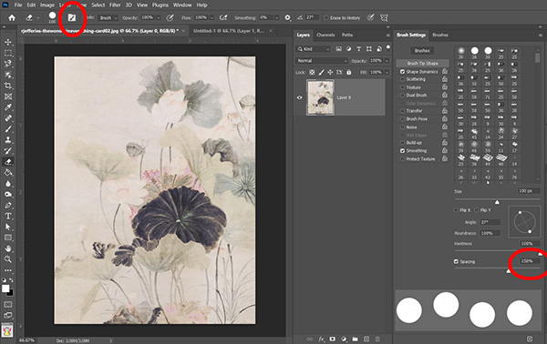Enable the Noise checkbox
The height and width of the screenshot is (344, 547).
coord(402,127)
